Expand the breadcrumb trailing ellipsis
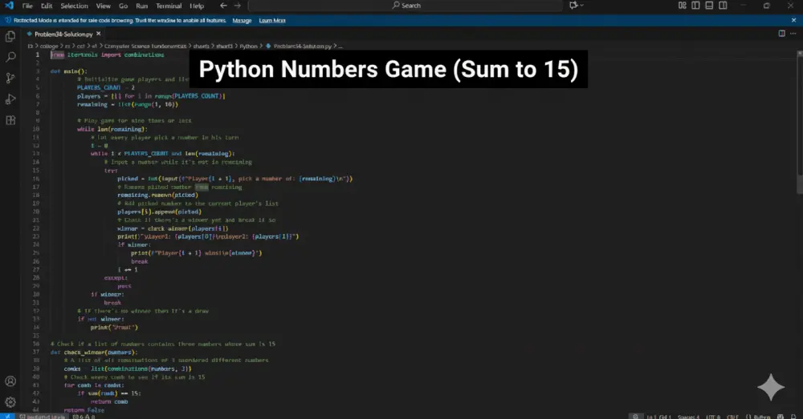The height and width of the screenshot is (419, 803). point(340,46)
